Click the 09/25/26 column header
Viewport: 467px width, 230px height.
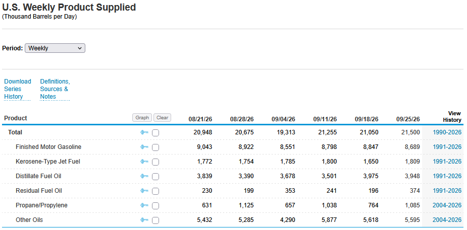408,119
